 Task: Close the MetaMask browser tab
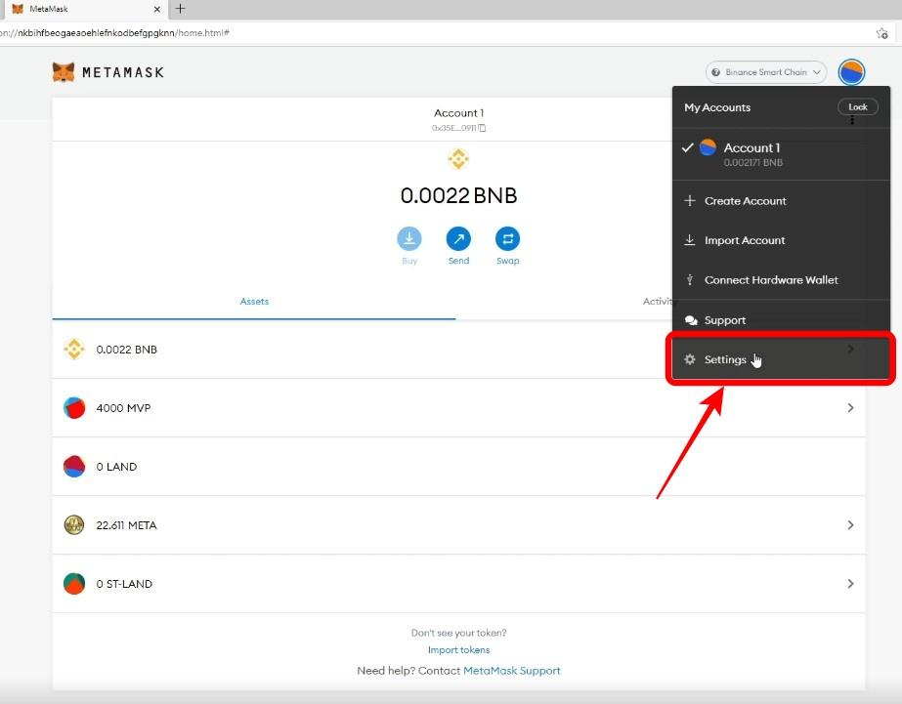tap(157, 9)
